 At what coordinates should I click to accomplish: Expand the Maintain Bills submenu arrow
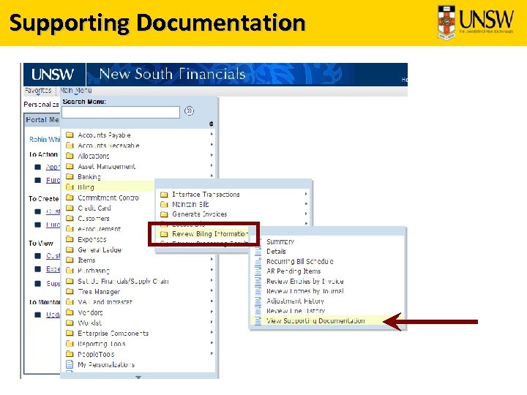tap(306, 203)
